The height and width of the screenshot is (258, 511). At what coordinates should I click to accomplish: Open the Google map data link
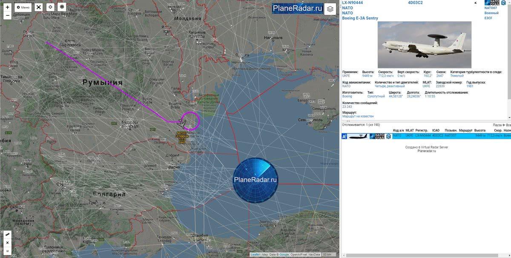[284, 255]
